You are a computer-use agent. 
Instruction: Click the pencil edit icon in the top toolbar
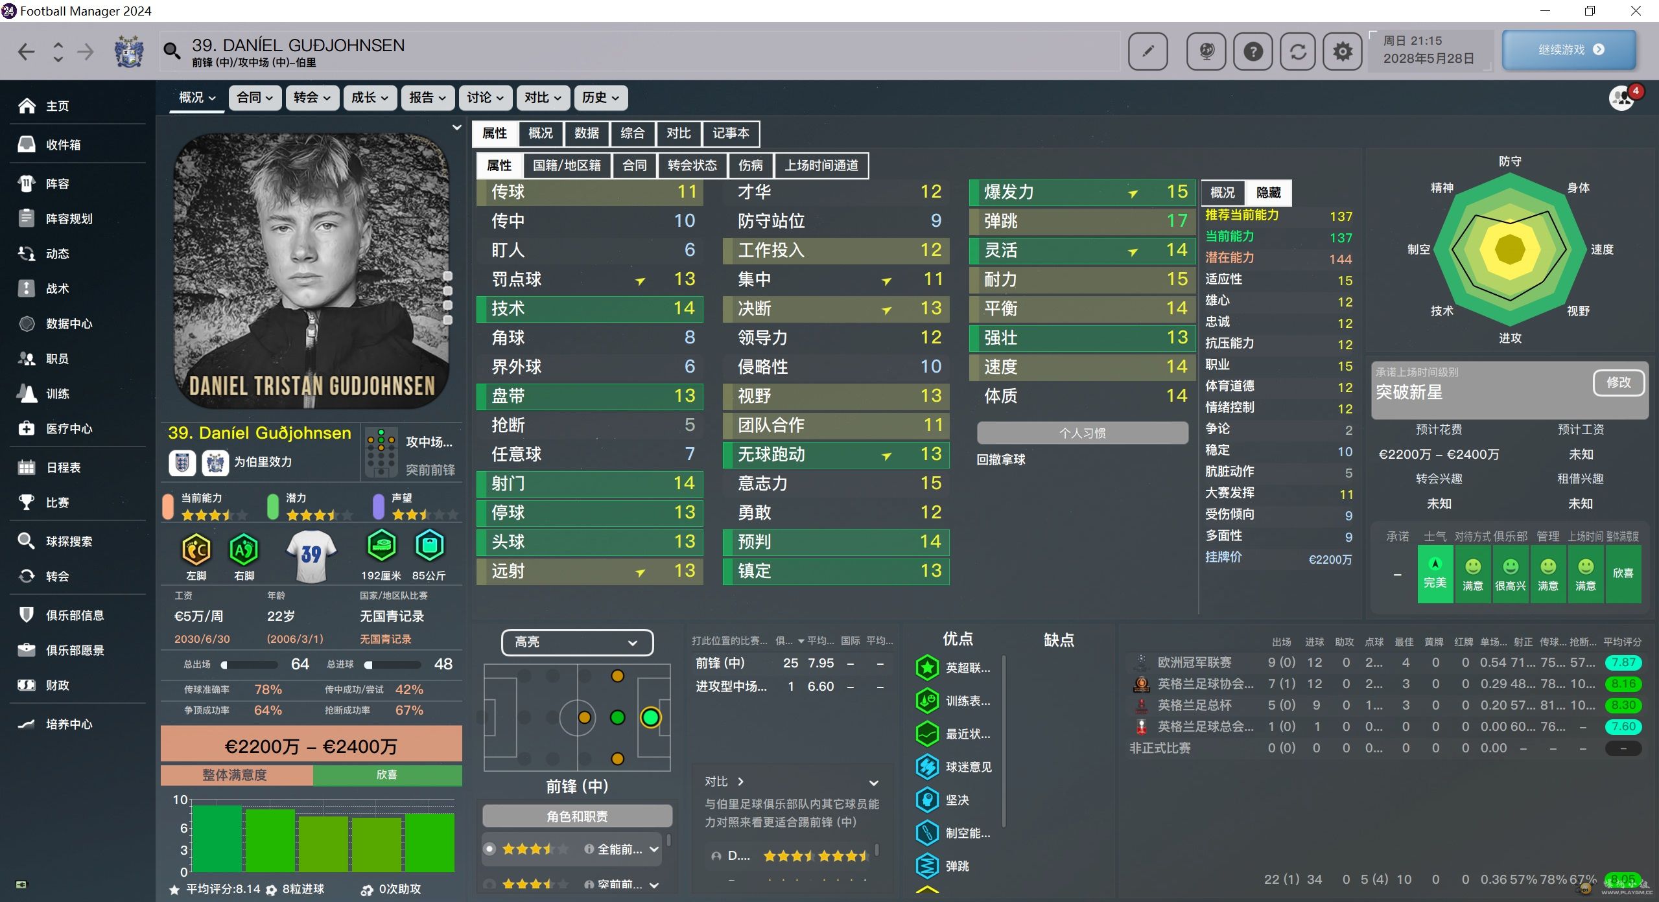coord(1147,51)
